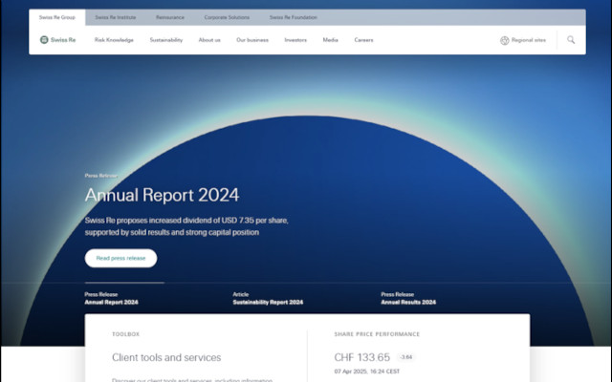Open the search magnifier icon
This screenshot has height=382, width=612.
[571, 40]
